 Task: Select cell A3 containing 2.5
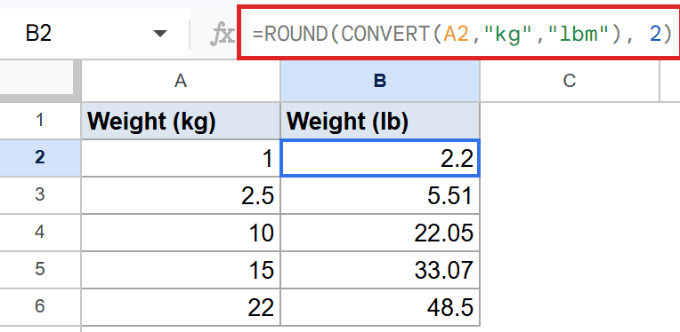click(181, 195)
